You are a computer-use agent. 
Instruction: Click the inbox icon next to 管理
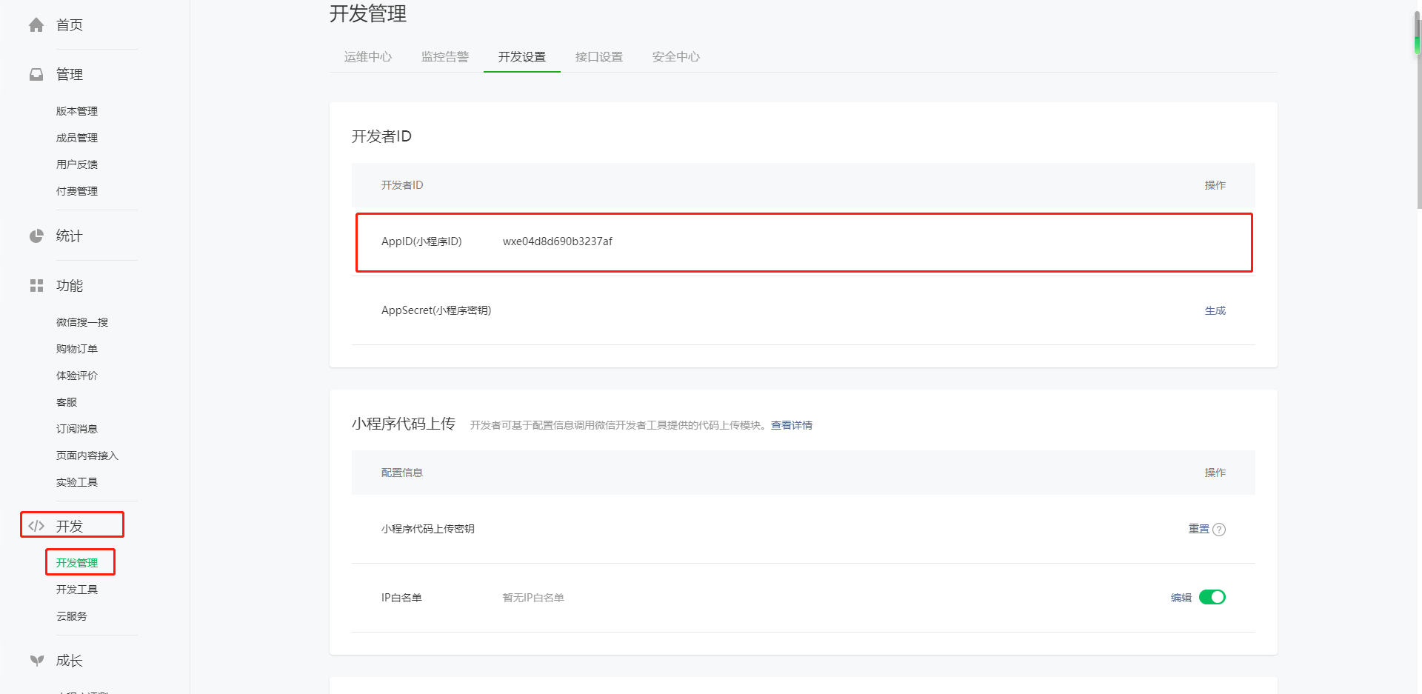point(36,75)
